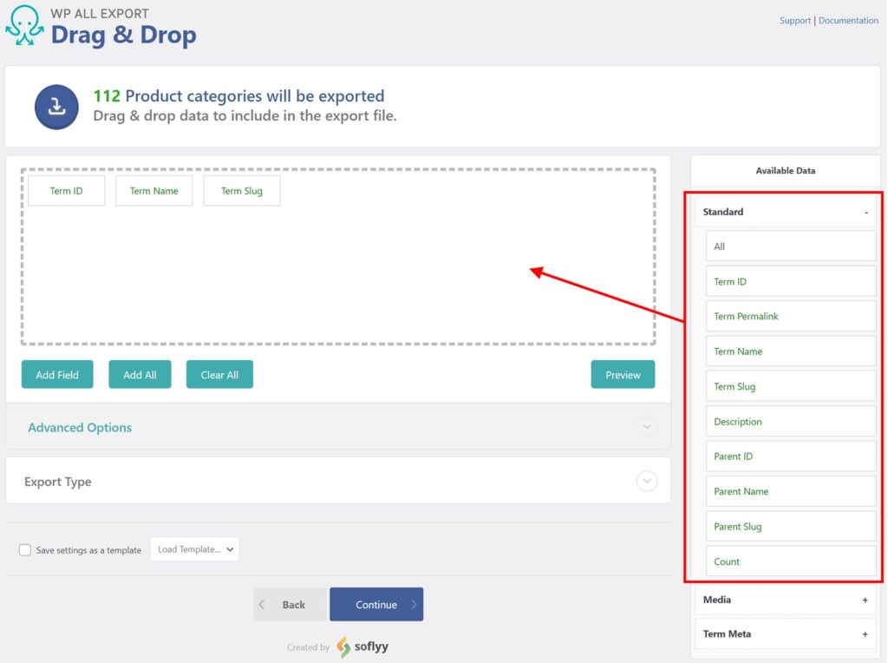The width and height of the screenshot is (888, 663).
Task: Click Continue to proceed
Action: click(x=376, y=604)
